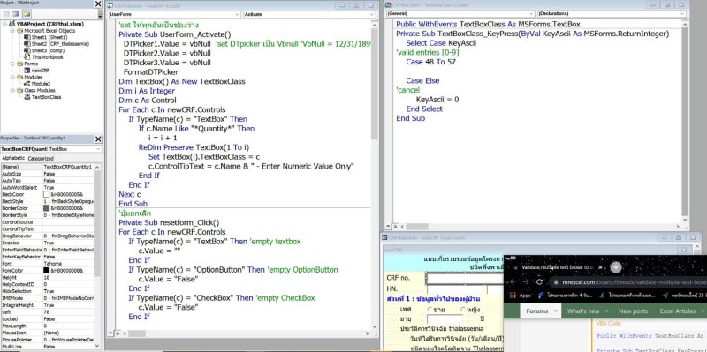Expand the What's new dropdown arrow
Viewport: 707px width, 352px height.
click(x=607, y=311)
